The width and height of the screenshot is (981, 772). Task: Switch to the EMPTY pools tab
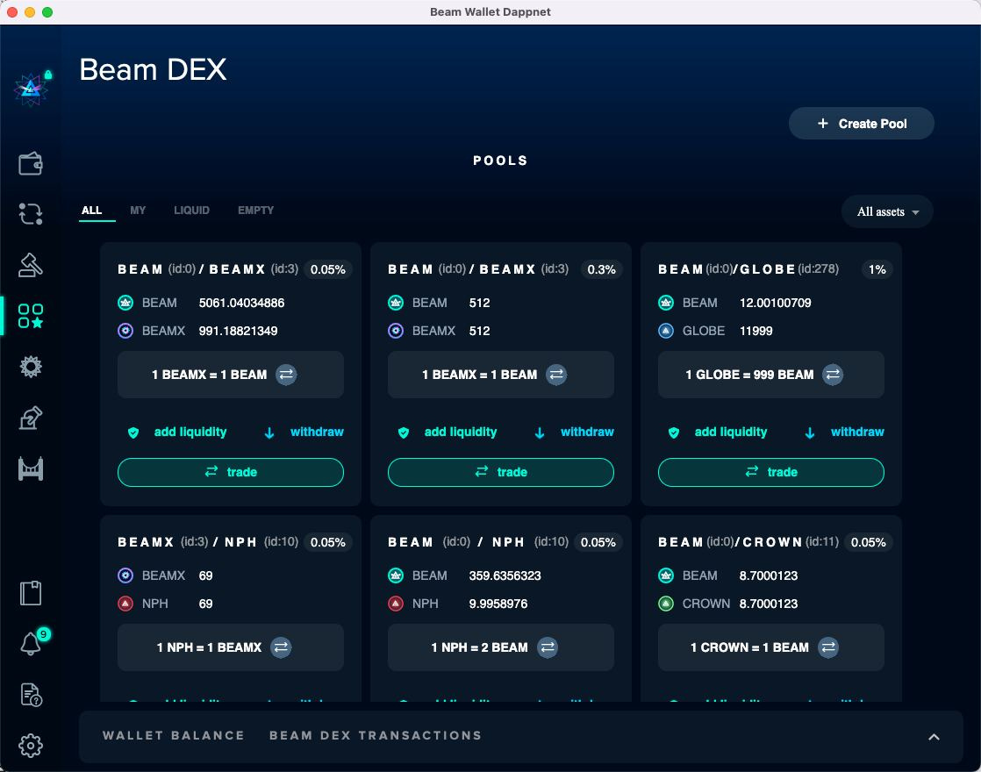(255, 211)
